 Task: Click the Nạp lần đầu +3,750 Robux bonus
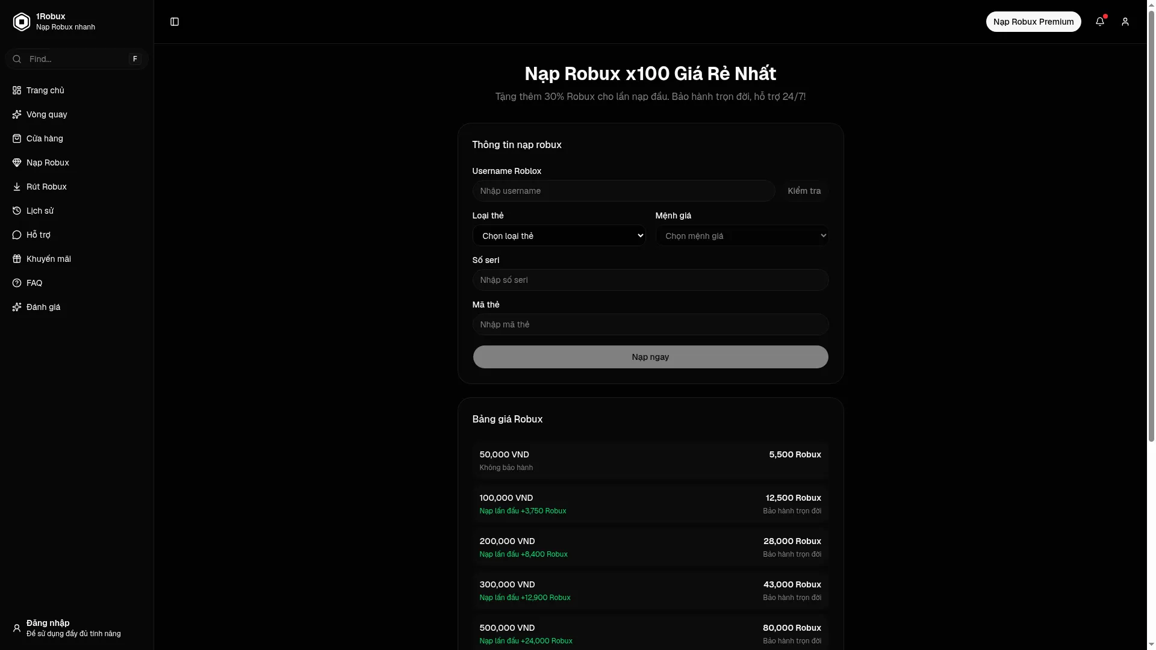point(523,511)
